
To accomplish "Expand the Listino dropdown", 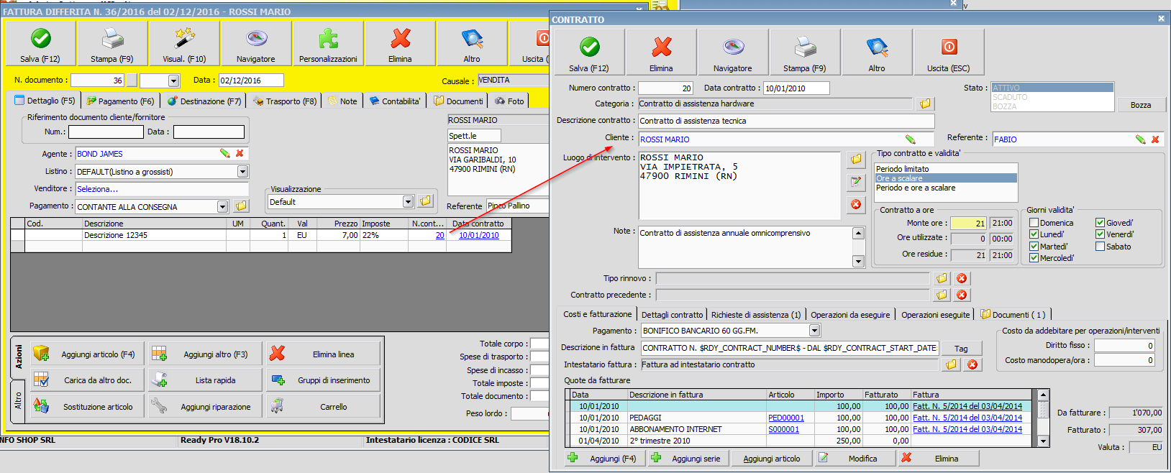I will click(x=242, y=172).
